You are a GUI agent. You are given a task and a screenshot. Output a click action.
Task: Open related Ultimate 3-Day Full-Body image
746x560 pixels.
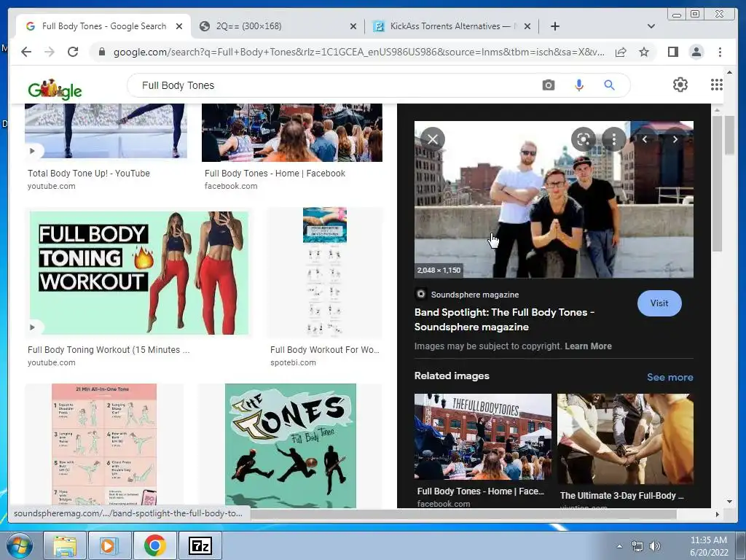coord(625,438)
